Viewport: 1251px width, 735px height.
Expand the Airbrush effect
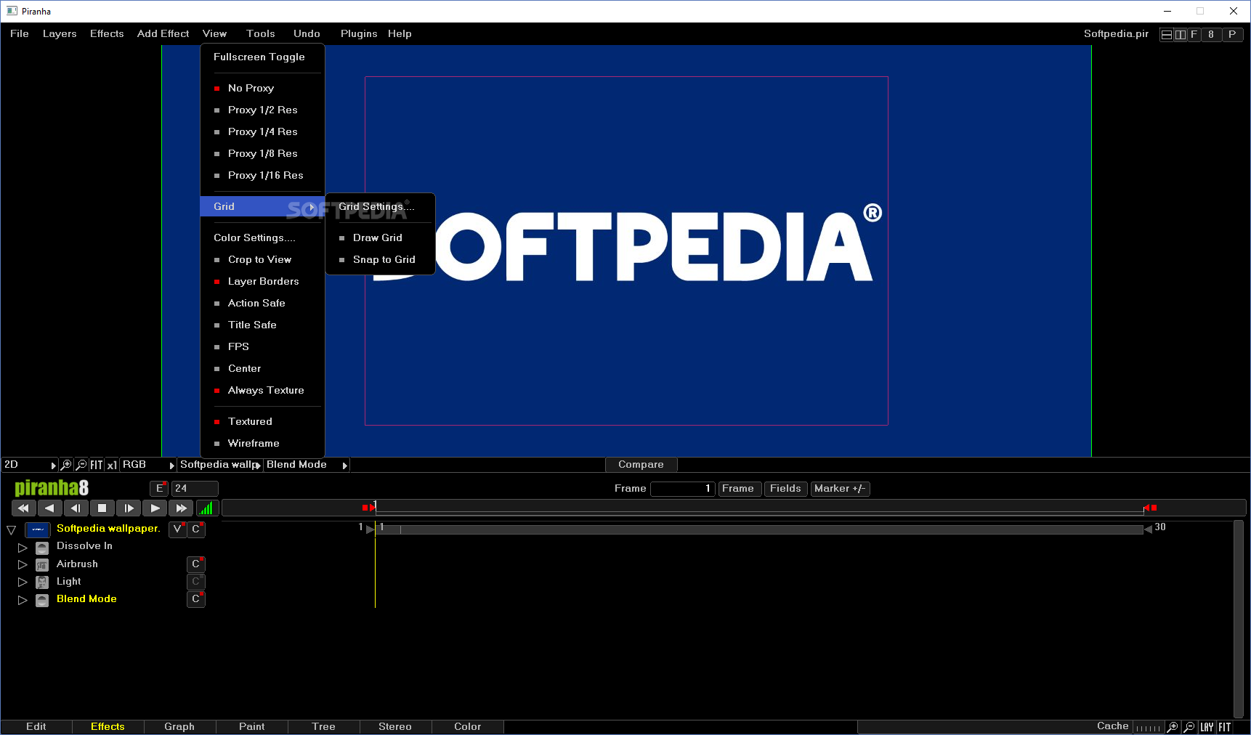coord(23,564)
